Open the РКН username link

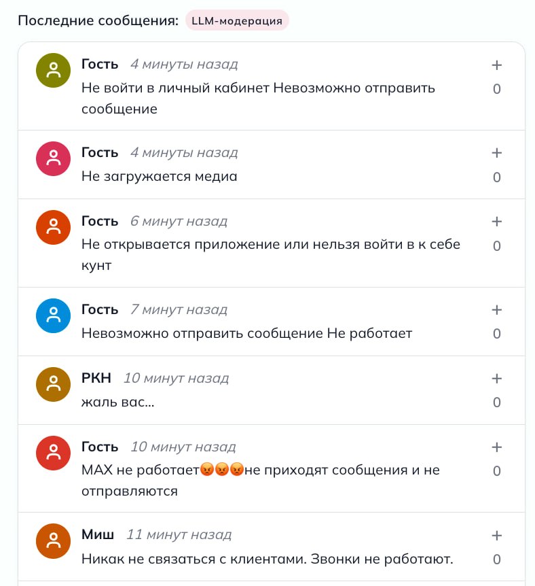click(x=96, y=378)
